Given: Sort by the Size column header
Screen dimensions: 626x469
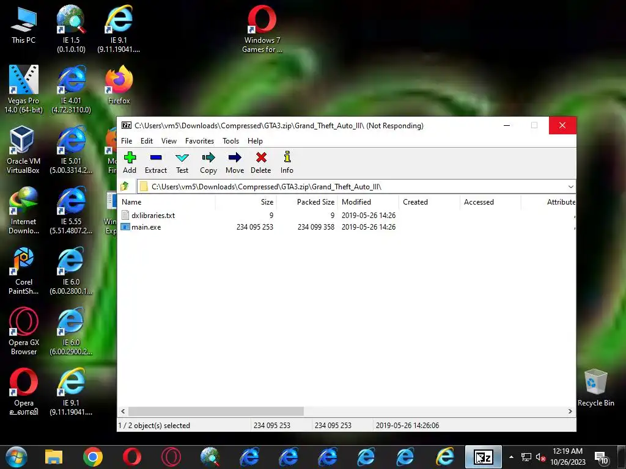Looking at the screenshot, I should [x=246, y=202].
